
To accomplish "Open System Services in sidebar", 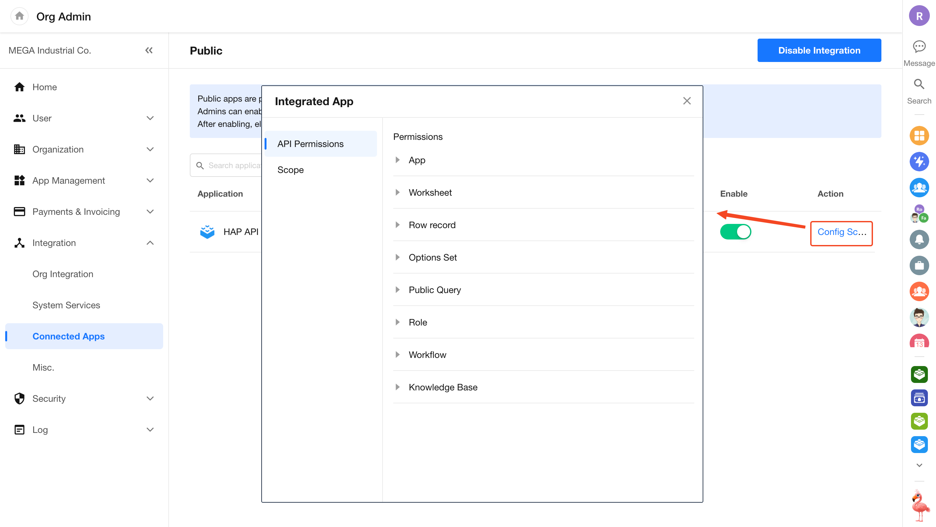I will pyautogui.click(x=66, y=305).
